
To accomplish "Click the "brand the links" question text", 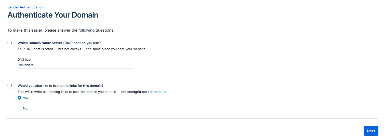I will [60, 86].
